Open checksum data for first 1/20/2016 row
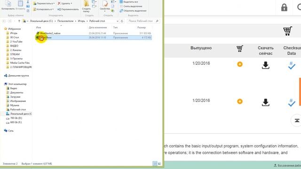301x169 pixels. click(292, 65)
